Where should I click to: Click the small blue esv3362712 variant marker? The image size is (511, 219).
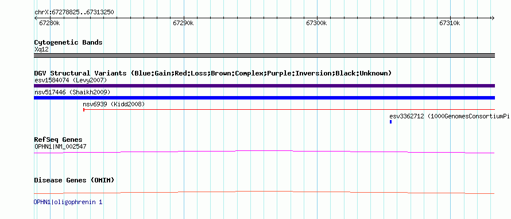[x=390, y=122]
